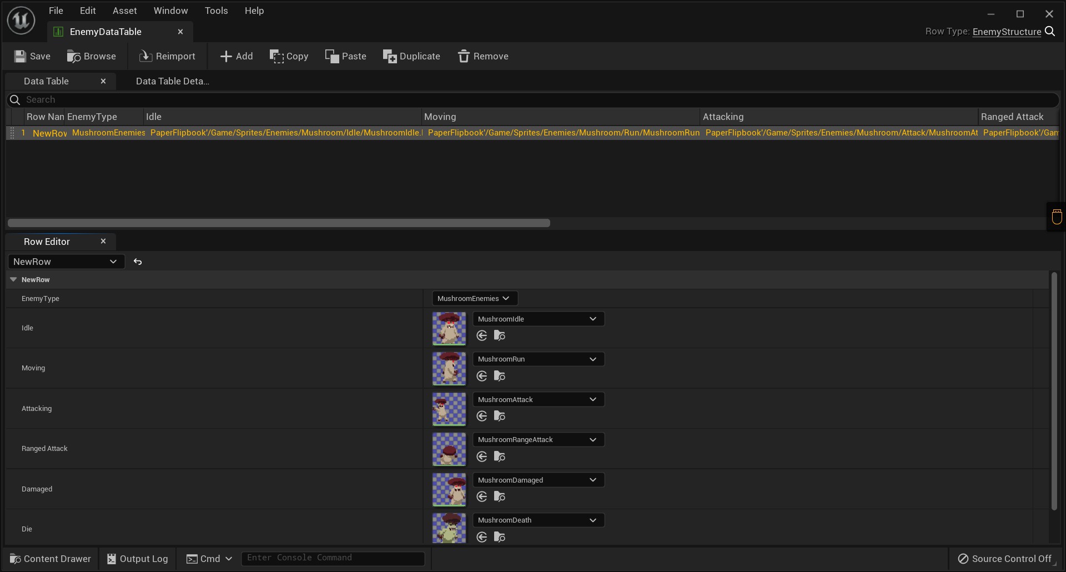Screen dimensions: 1066x572
Task: Use selected asset for Idle flipbook
Action: (x=482, y=335)
